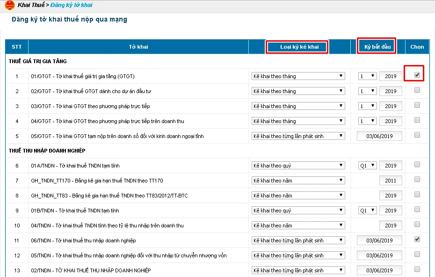This screenshot has height=277, width=435.
Task: Open start month dropdown for 01/GTGT
Action: [367, 76]
